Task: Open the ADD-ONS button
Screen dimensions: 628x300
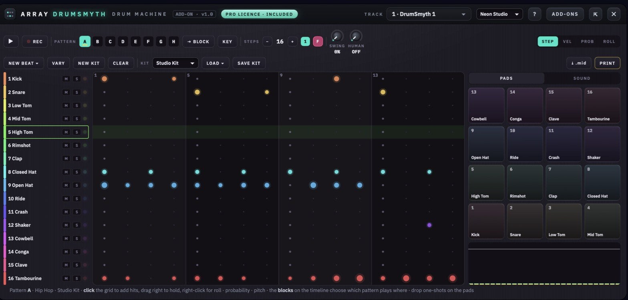Action: click(x=565, y=14)
